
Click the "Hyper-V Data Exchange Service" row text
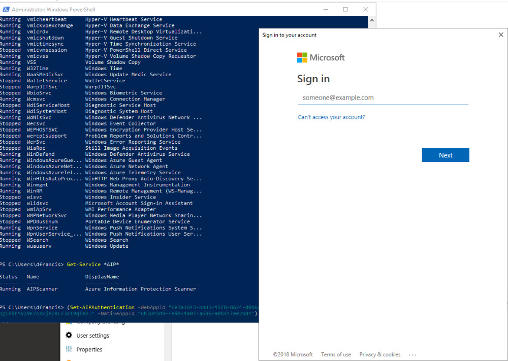130,25
